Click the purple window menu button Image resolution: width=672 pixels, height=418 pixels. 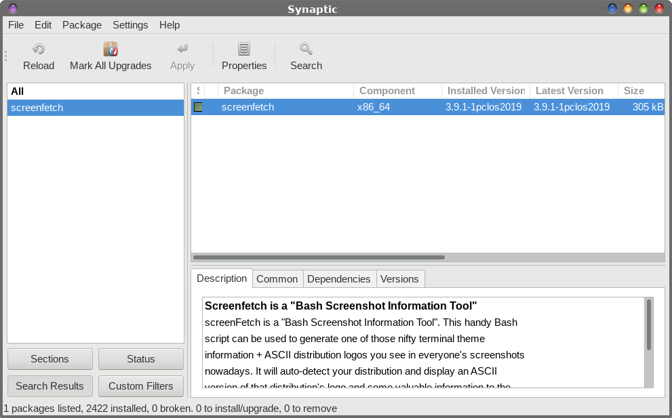(13, 8)
